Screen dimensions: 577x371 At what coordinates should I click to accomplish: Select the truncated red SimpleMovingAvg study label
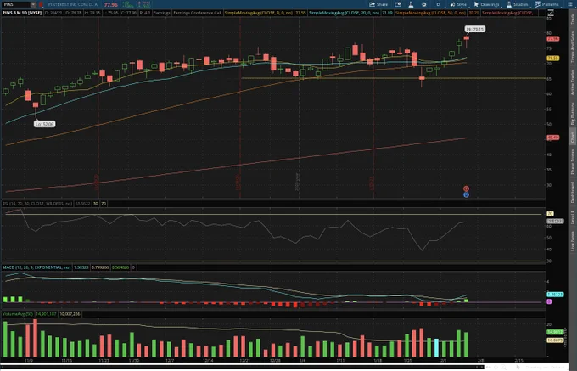click(x=509, y=13)
